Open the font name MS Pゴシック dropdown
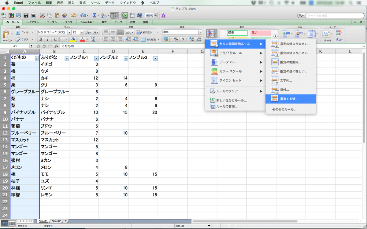 (69, 32)
